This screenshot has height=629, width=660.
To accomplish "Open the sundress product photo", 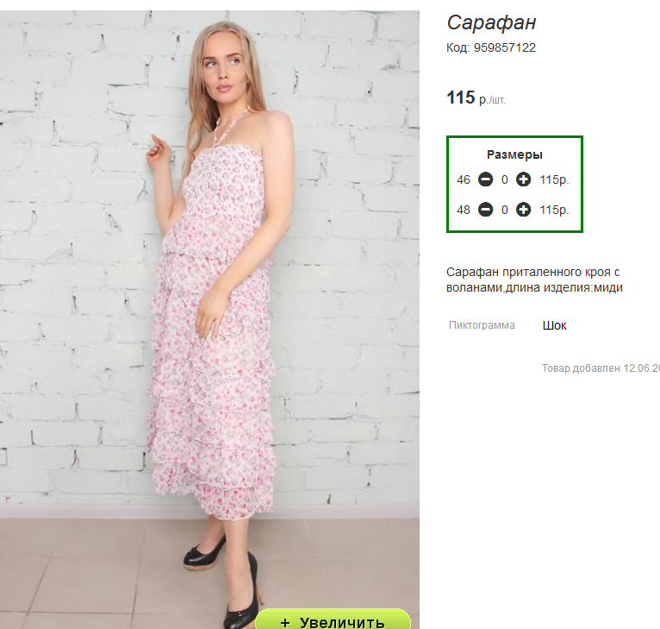I will (209, 312).
